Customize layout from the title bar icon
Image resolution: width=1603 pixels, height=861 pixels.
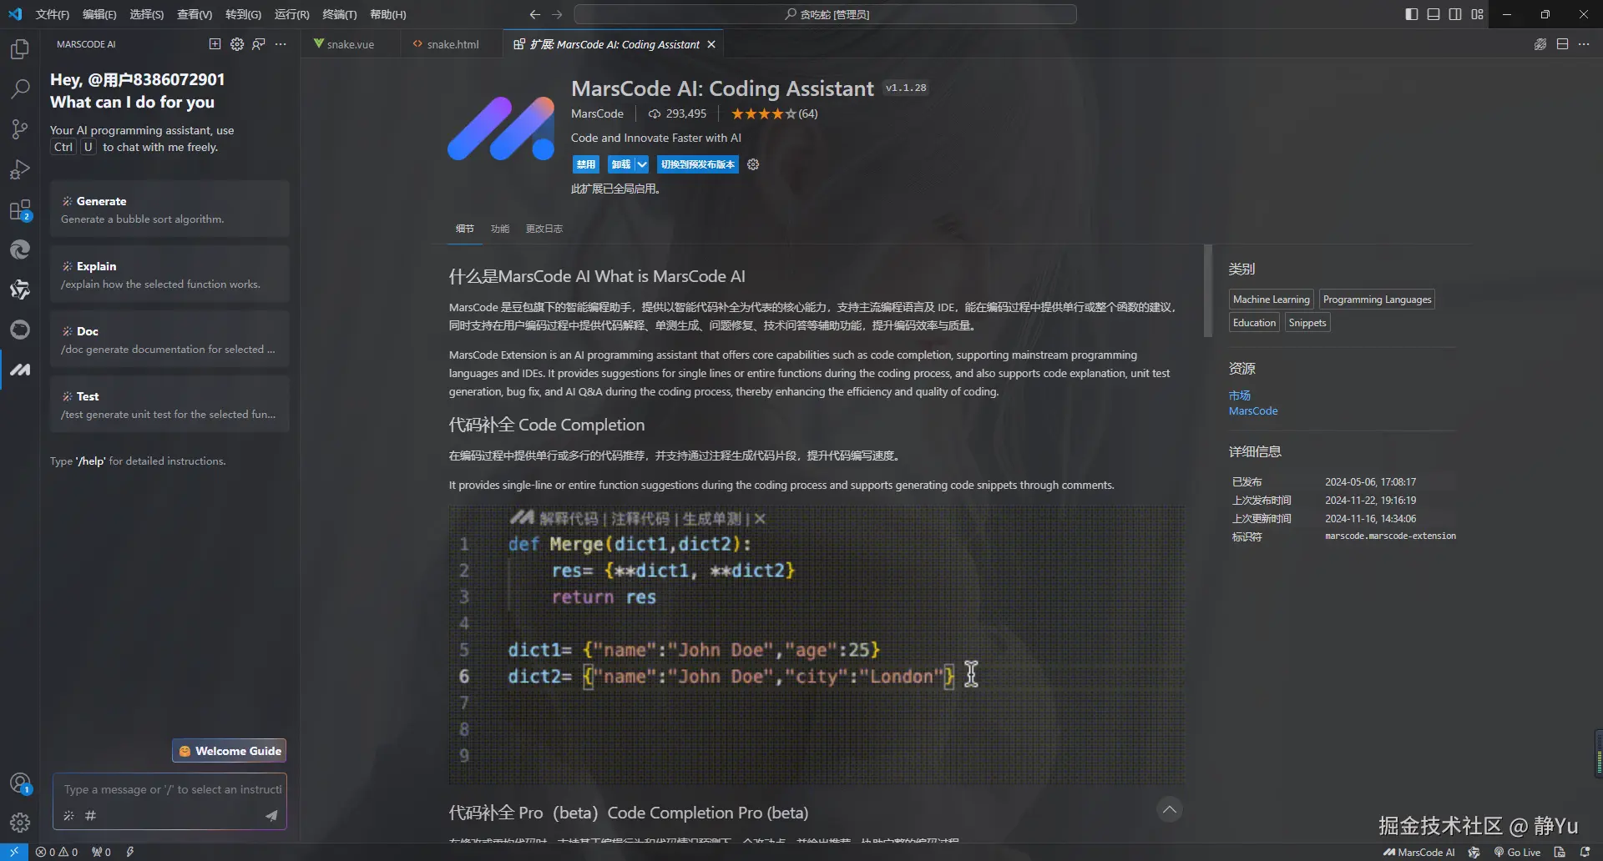point(1477,14)
